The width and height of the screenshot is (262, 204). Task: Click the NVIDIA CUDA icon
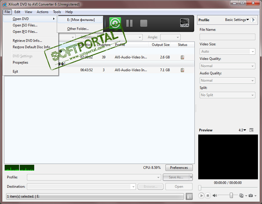[184, 23]
